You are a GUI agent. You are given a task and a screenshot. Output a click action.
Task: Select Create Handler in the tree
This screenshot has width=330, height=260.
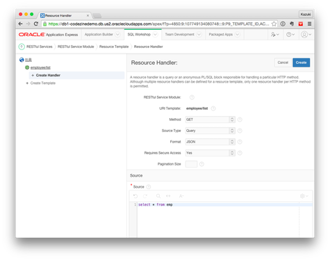point(48,75)
